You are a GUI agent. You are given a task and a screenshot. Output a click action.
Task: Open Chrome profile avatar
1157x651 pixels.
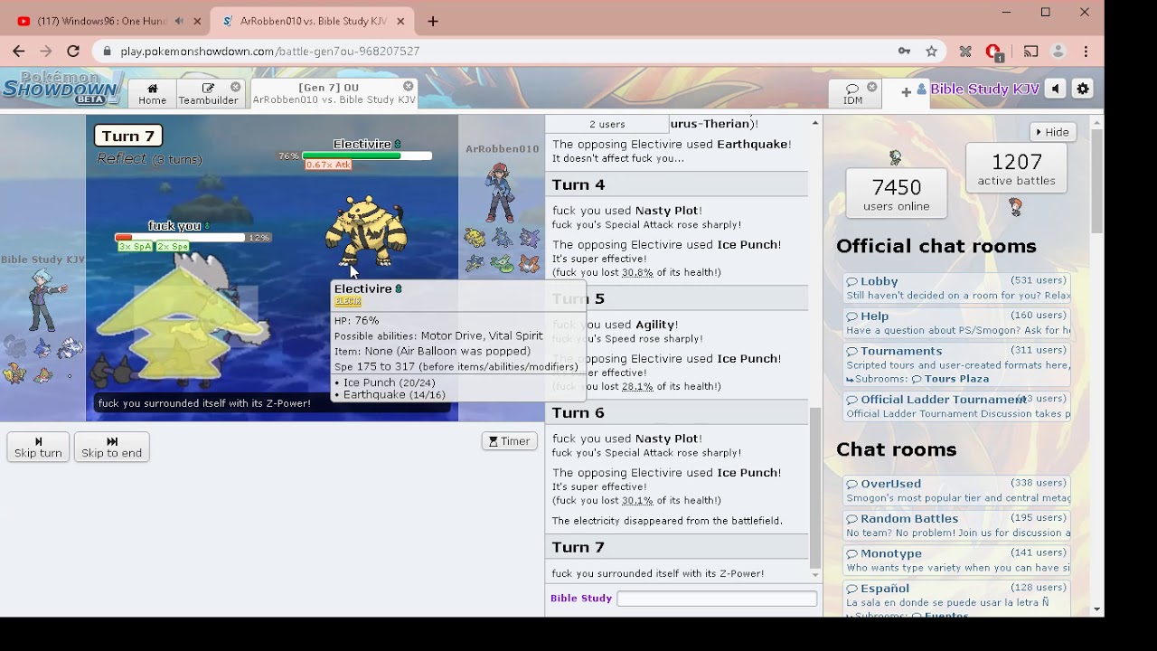(x=1058, y=52)
